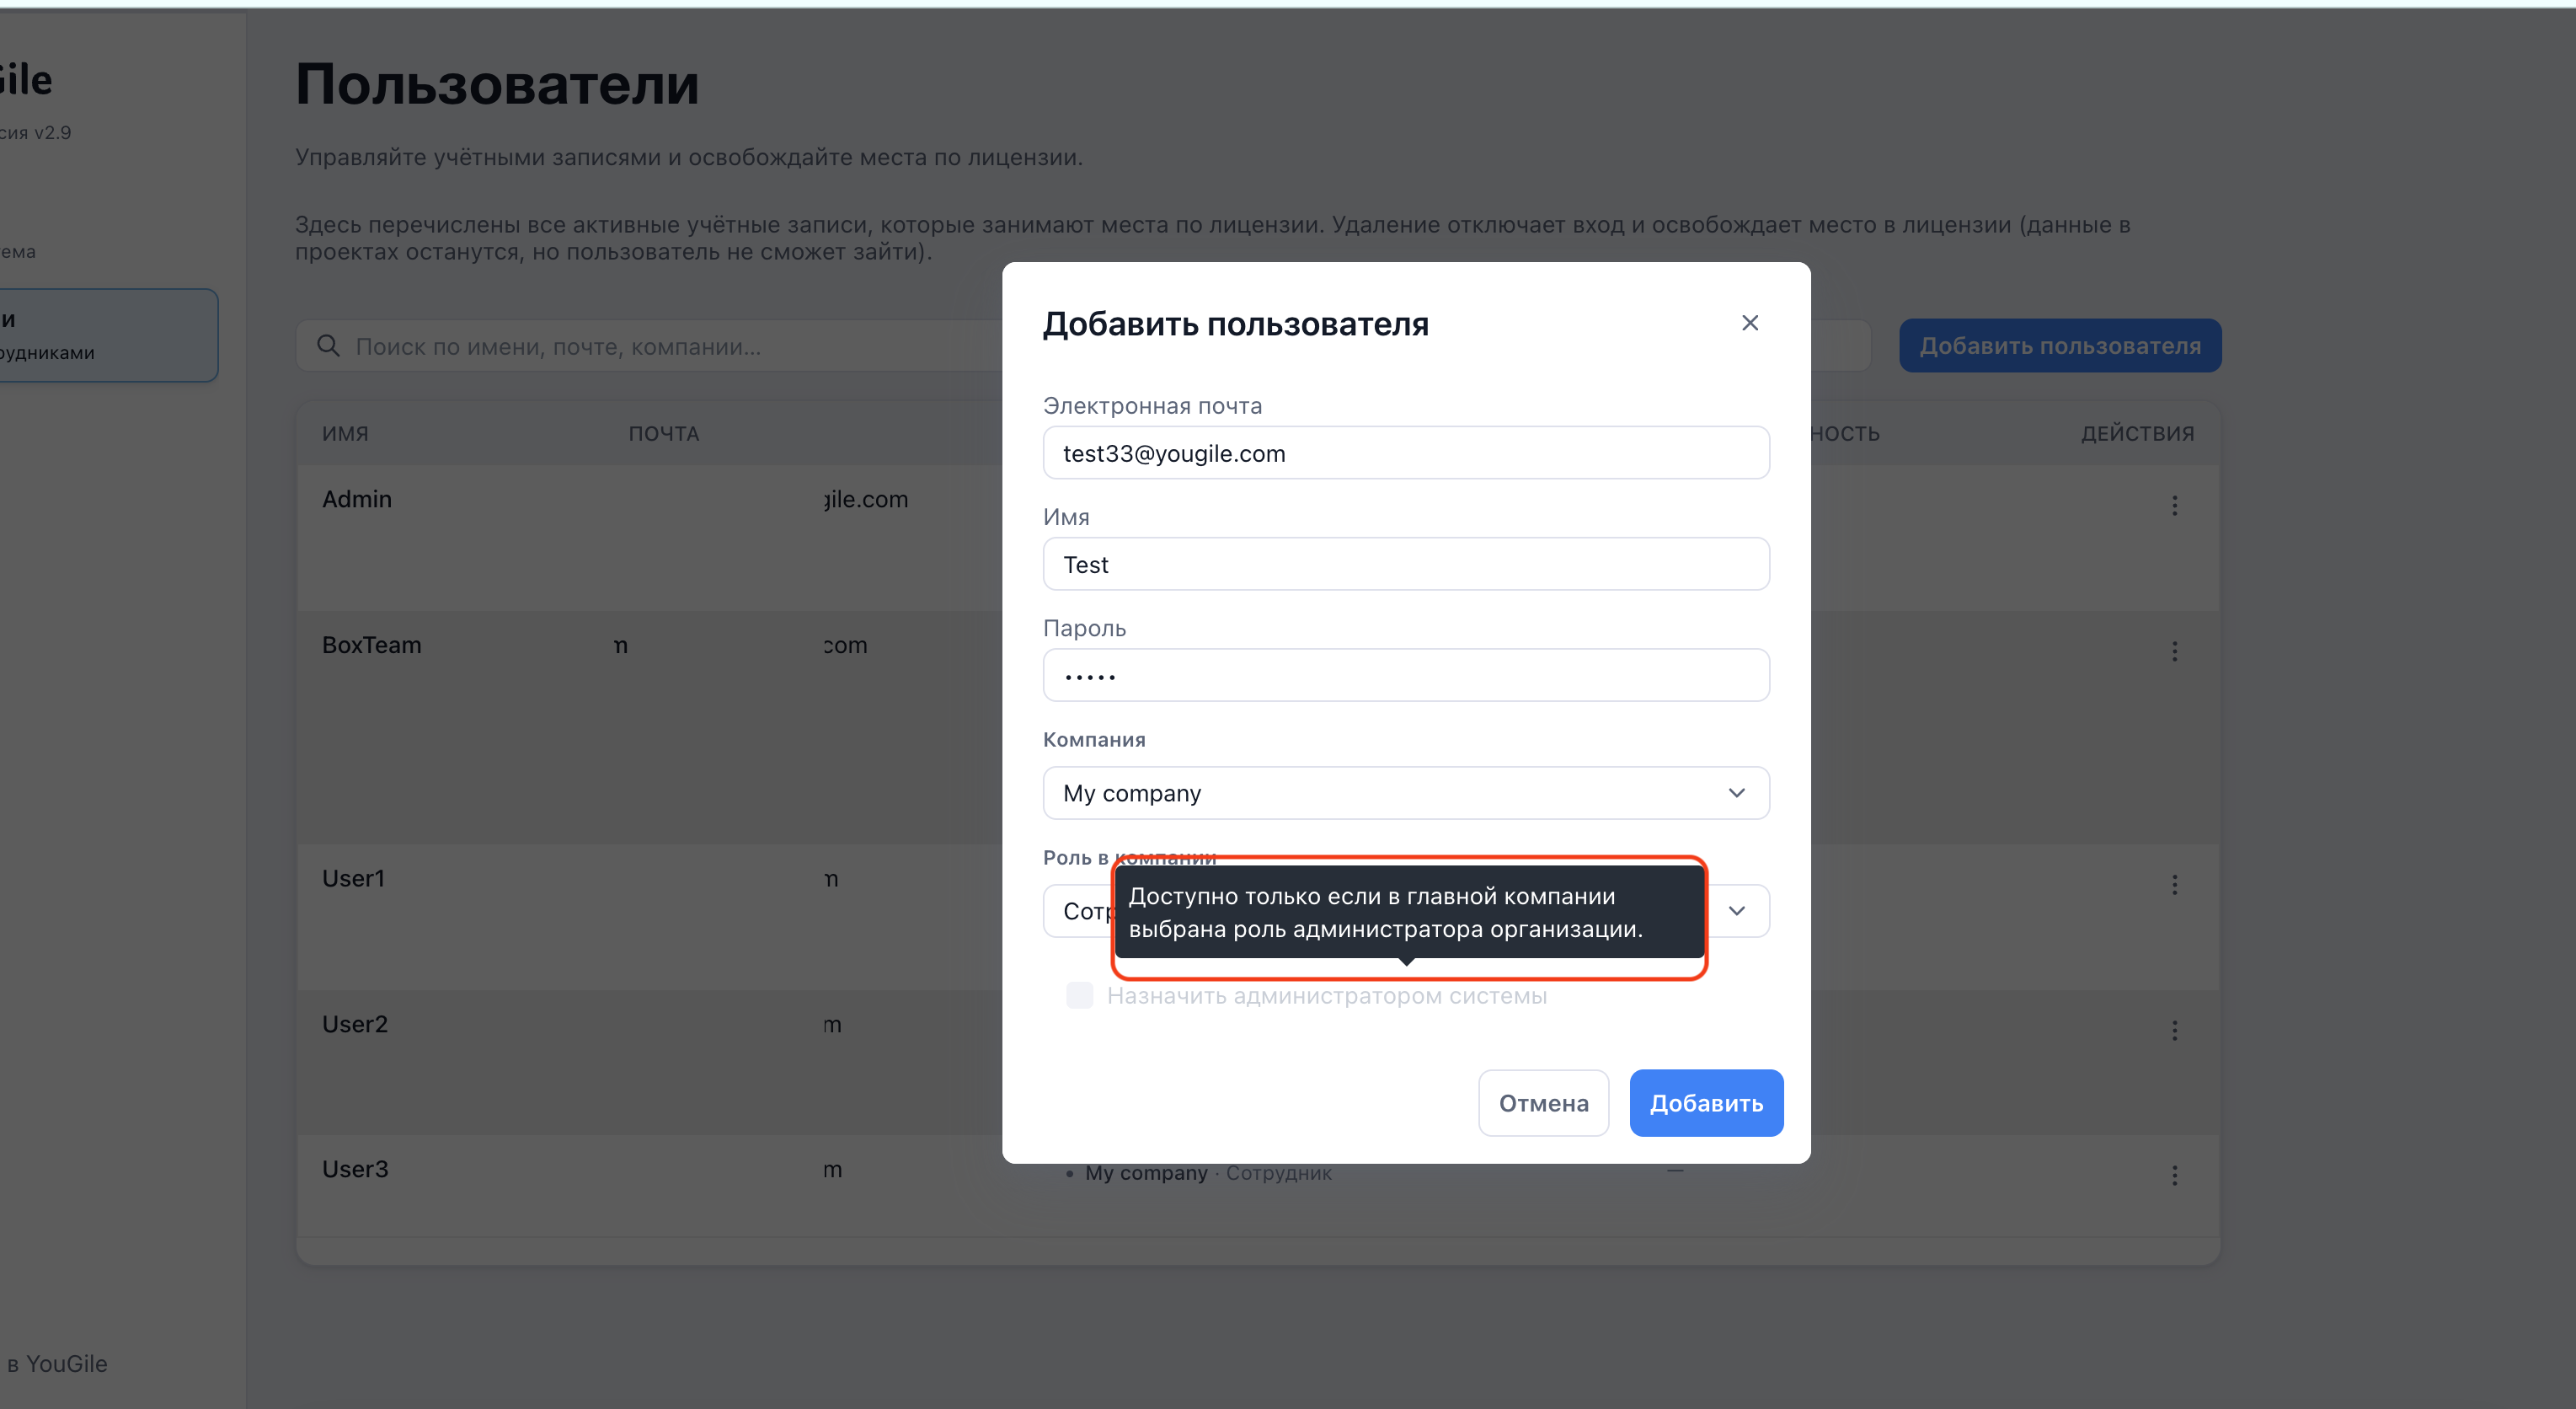Click the User2 name cell
This screenshot has height=1409, width=2576.
(354, 1024)
